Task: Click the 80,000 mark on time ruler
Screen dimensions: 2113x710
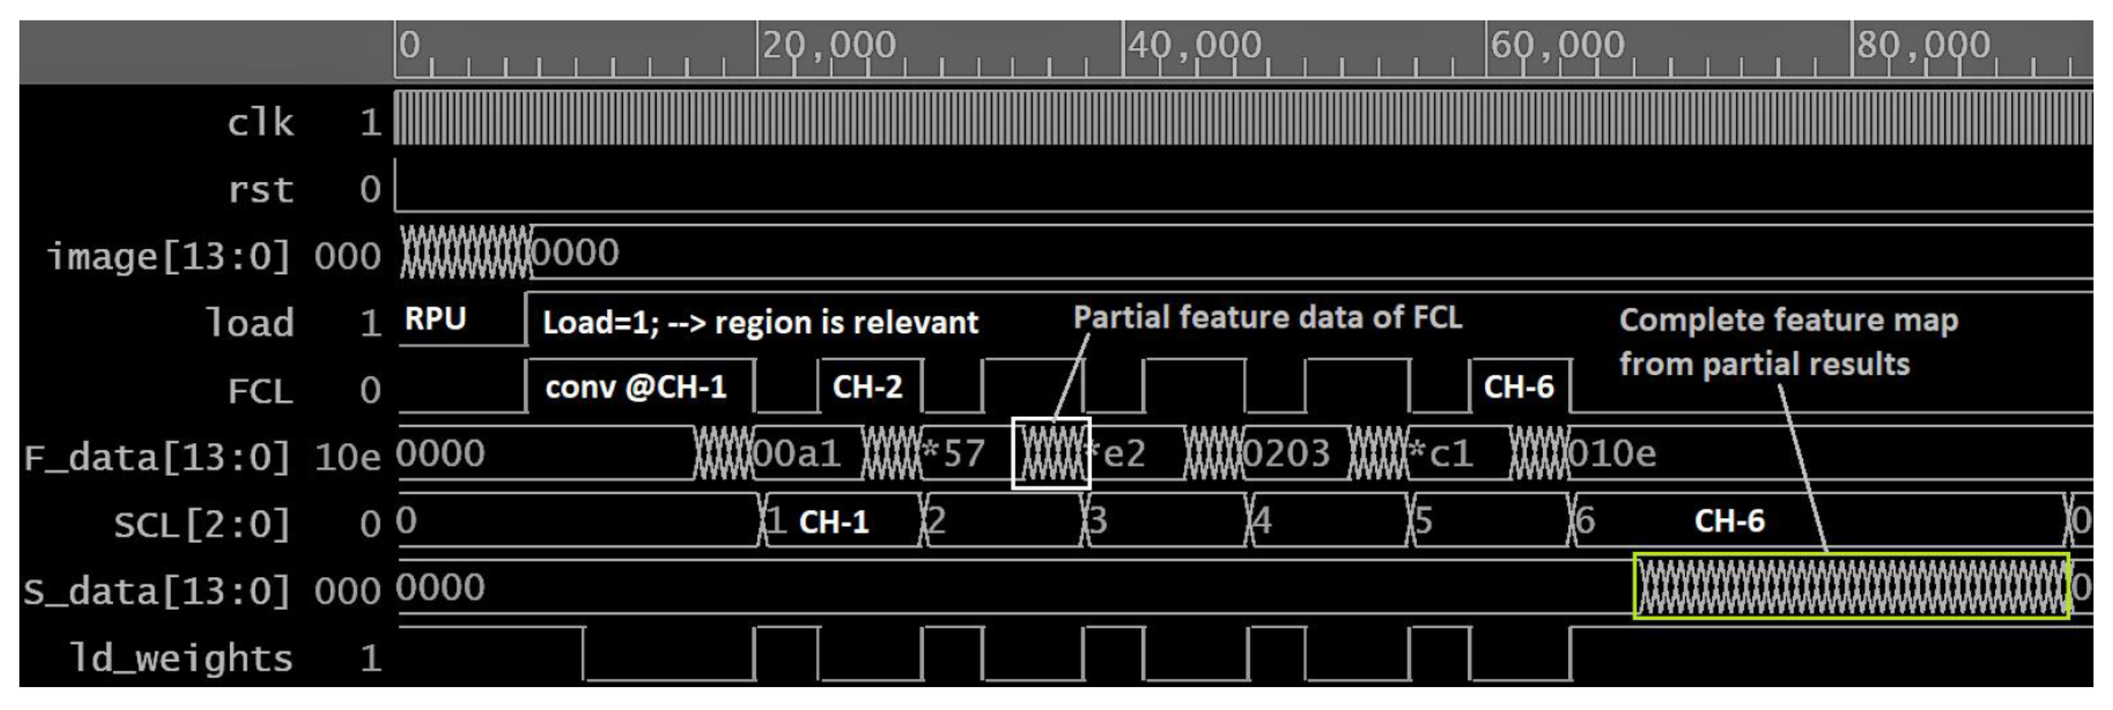Action: pos(1924,45)
